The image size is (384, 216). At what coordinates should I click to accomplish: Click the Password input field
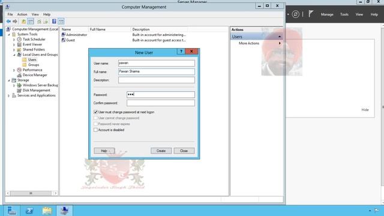[161, 95]
